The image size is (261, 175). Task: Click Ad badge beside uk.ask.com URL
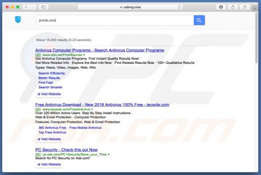[x=38, y=155]
